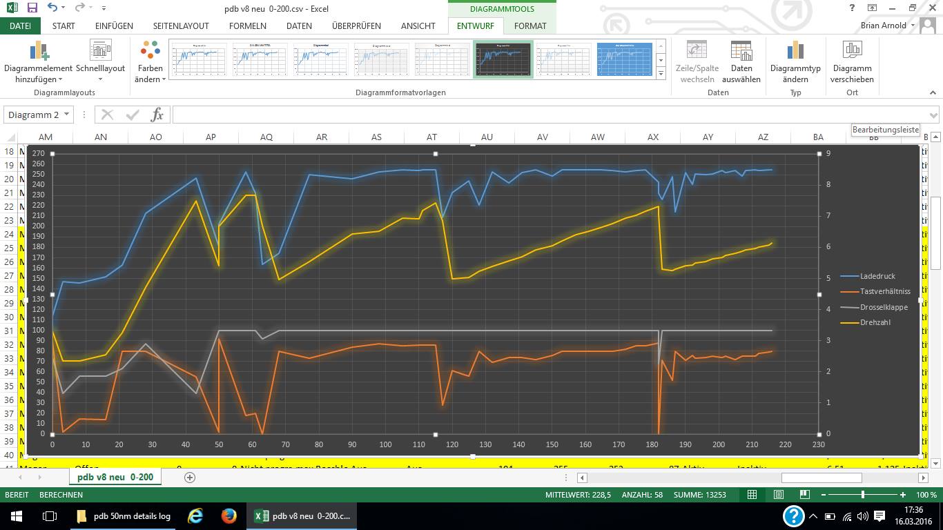Click Diagrammelement hinzufügen icon
The image size is (943, 530).
[x=39, y=52]
